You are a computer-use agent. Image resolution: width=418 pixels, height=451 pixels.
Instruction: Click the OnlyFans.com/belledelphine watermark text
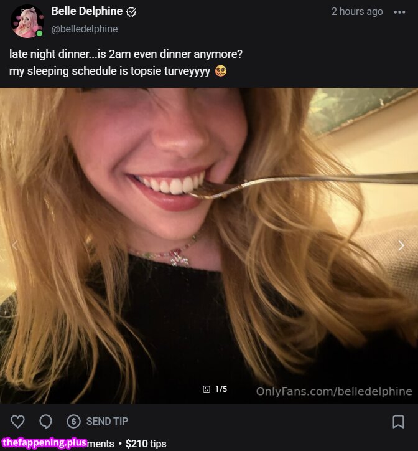[x=334, y=391]
